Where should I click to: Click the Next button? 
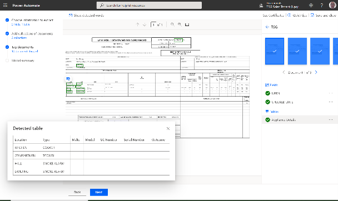(x=99, y=192)
